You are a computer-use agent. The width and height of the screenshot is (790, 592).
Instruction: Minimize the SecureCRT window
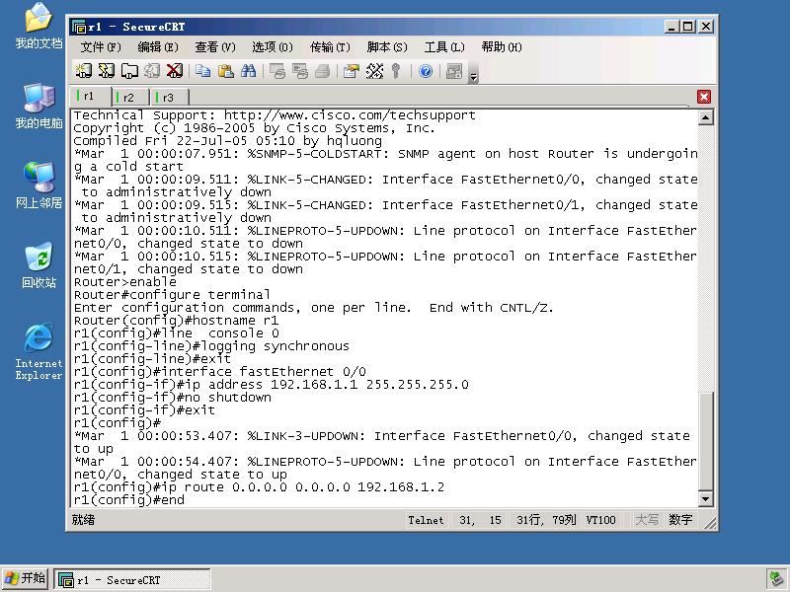tap(671, 27)
